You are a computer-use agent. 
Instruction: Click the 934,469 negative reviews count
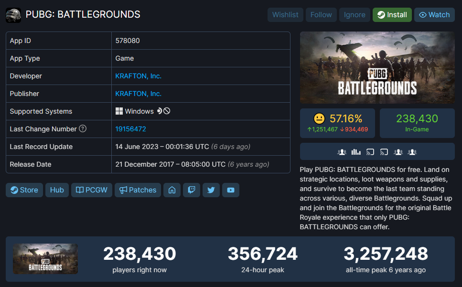point(354,129)
